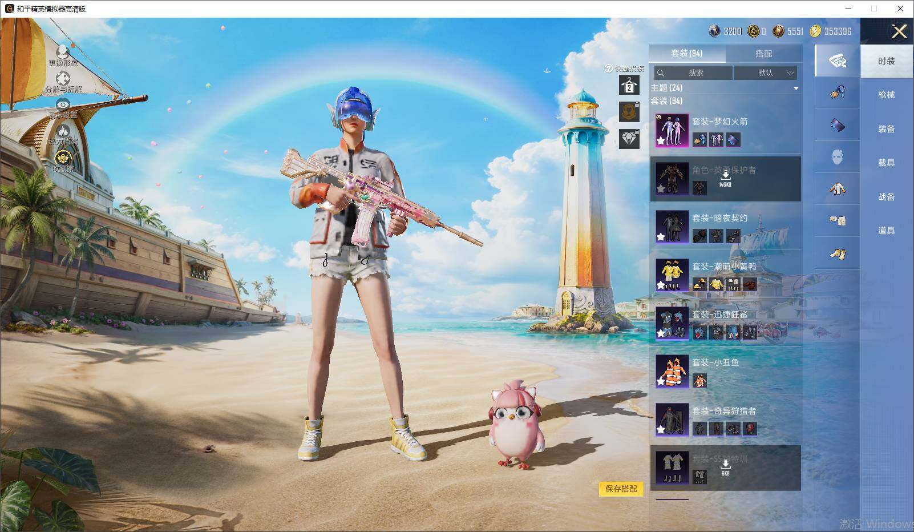The image size is (914, 532).
Task: Switch to the 装备 equipment tab
Action: 887,129
